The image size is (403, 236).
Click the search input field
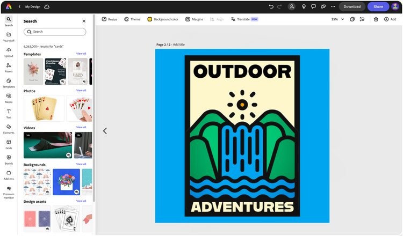pyautogui.click(x=55, y=32)
